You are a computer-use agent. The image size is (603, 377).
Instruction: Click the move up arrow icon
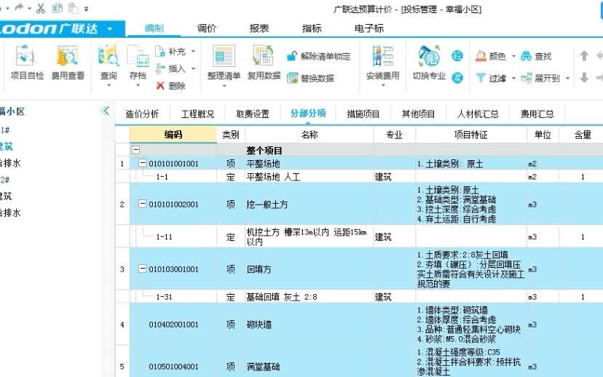584,56
